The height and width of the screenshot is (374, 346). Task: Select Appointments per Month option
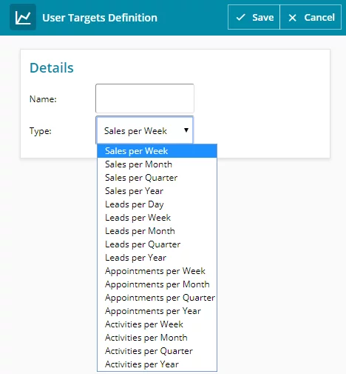click(x=157, y=284)
